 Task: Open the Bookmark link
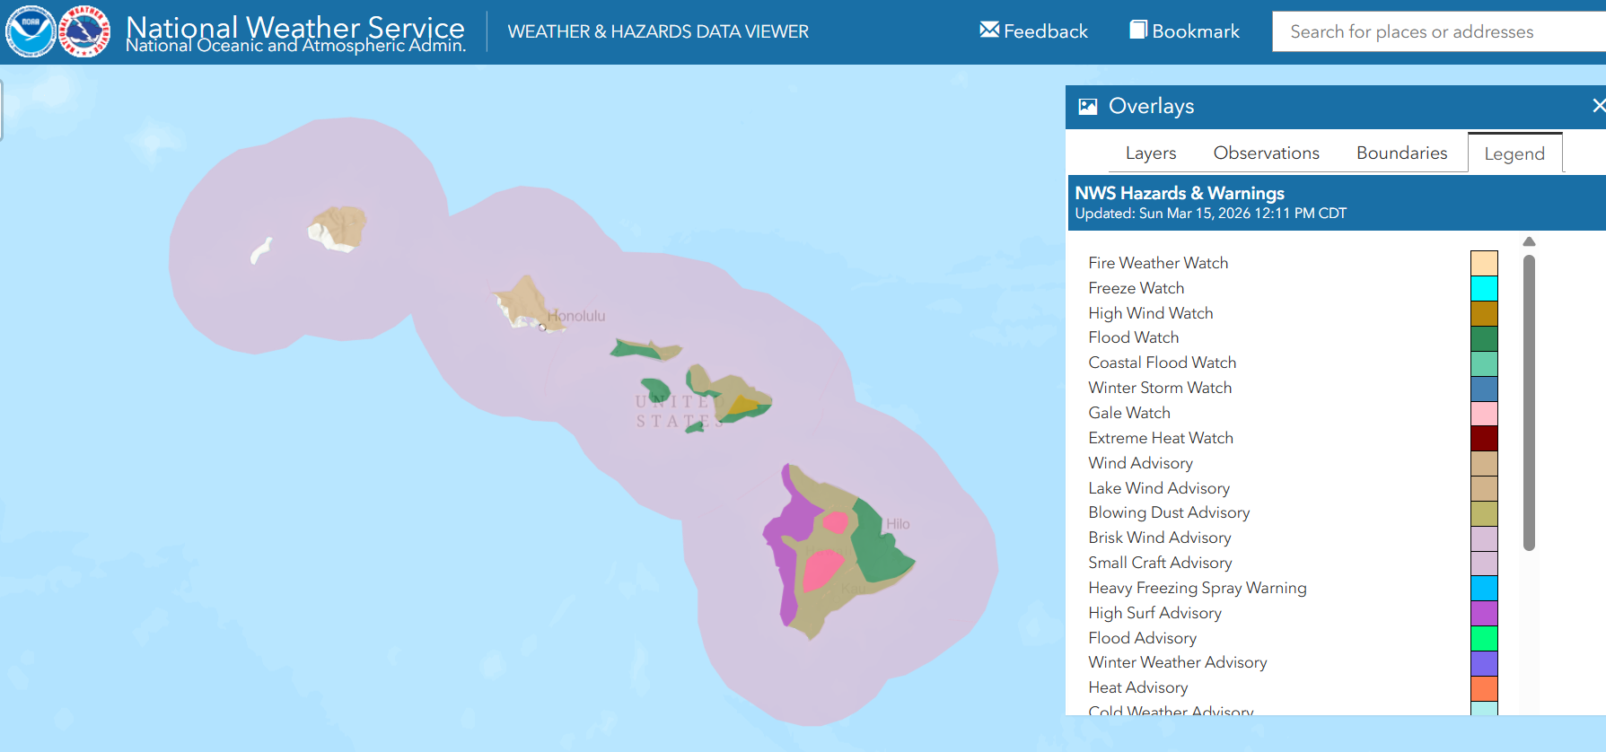[1184, 31]
